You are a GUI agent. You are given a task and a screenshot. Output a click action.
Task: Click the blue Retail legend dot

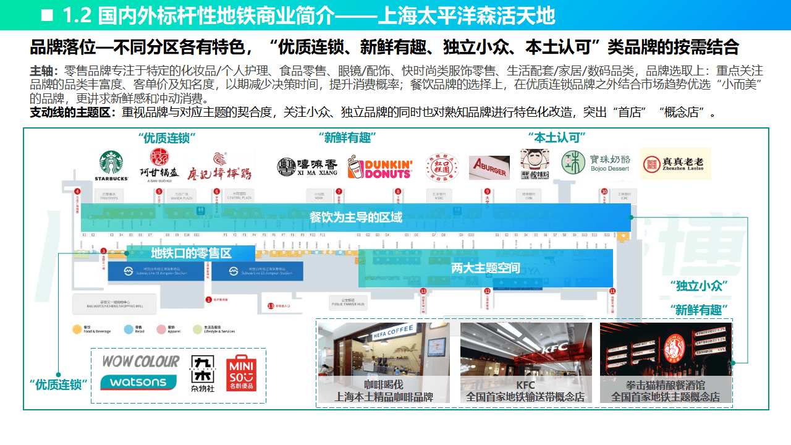coord(129,329)
